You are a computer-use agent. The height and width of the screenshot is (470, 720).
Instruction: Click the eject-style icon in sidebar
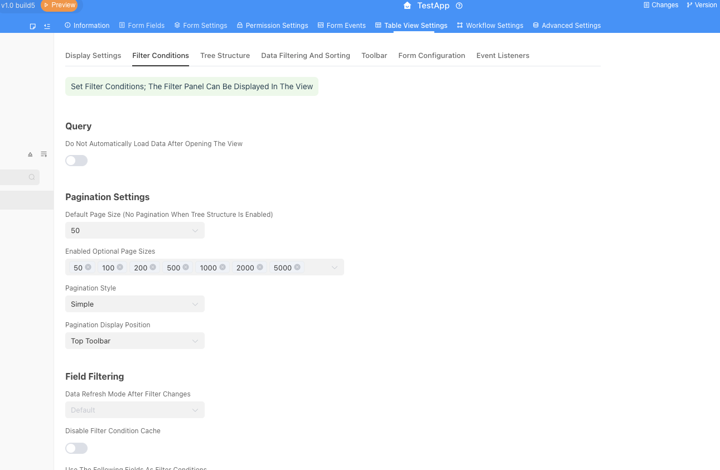pyautogui.click(x=30, y=154)
